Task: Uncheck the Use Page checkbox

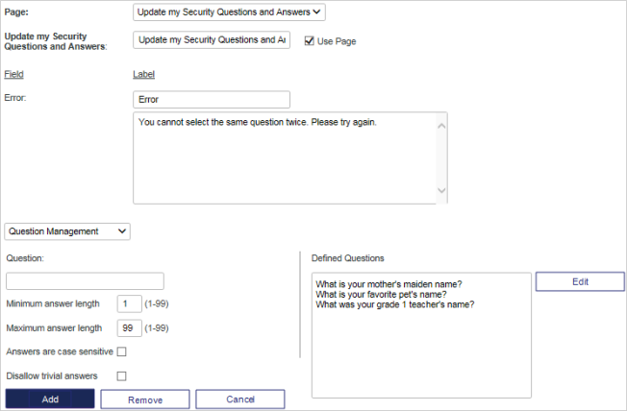Action: (309, 41)
